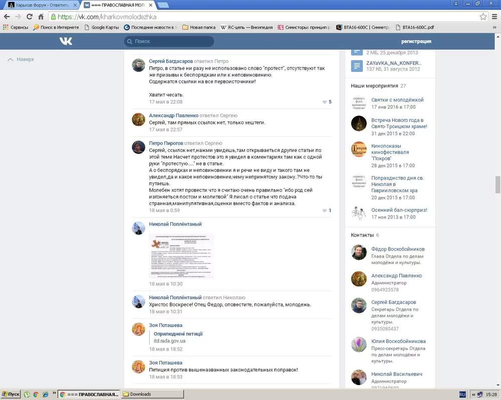Image resolution: width=501 pixels, height=400 pixels.
Task: Click the Chrome icon in quick launch
Action: (36, 394)
